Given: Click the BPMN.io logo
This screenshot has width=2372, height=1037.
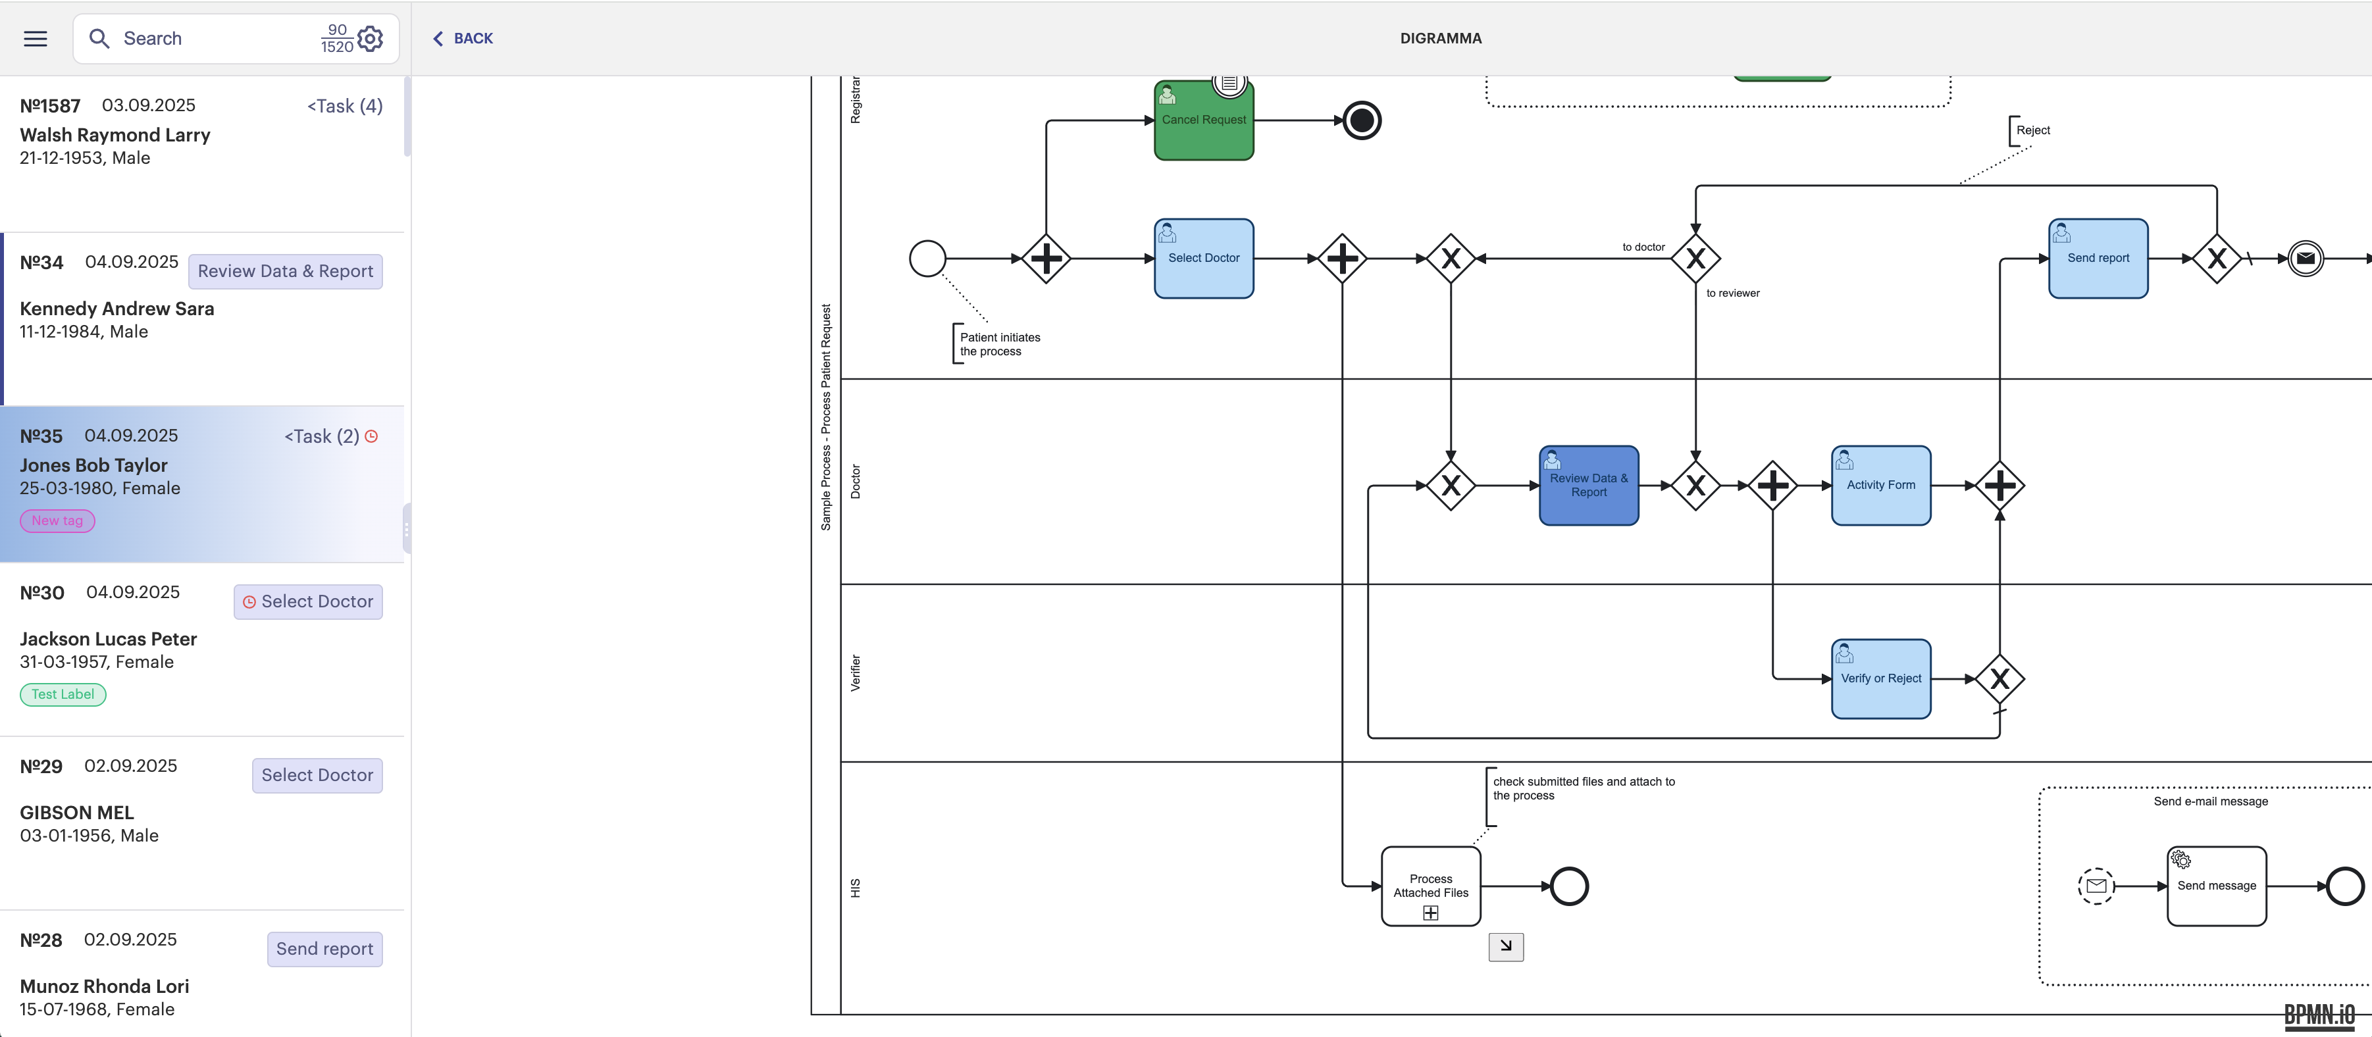Looking at the screenshot, I should tap(2319, 1015).
